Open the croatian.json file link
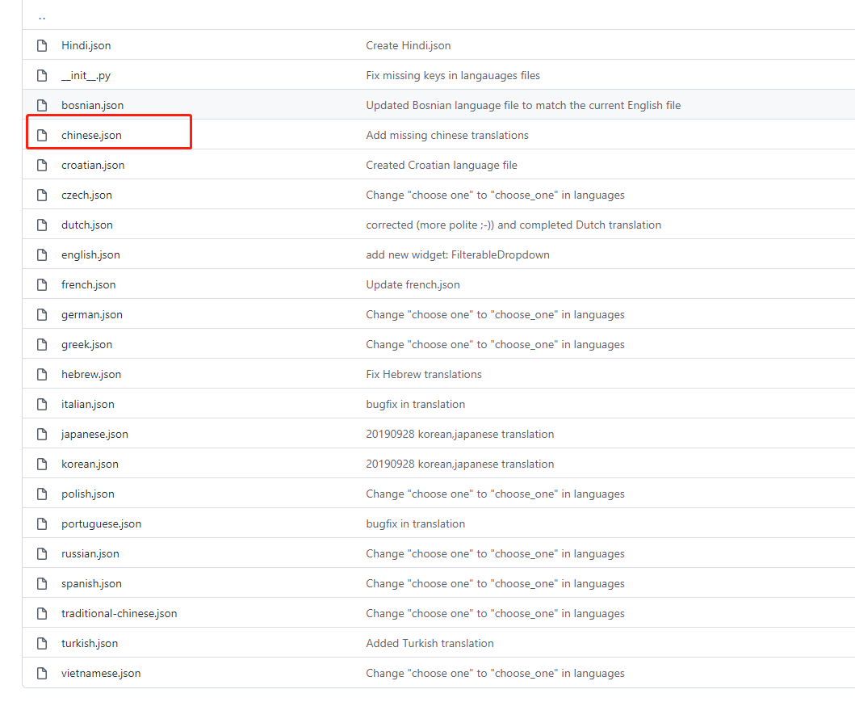 pyautogui.click(x=93, y=166)
